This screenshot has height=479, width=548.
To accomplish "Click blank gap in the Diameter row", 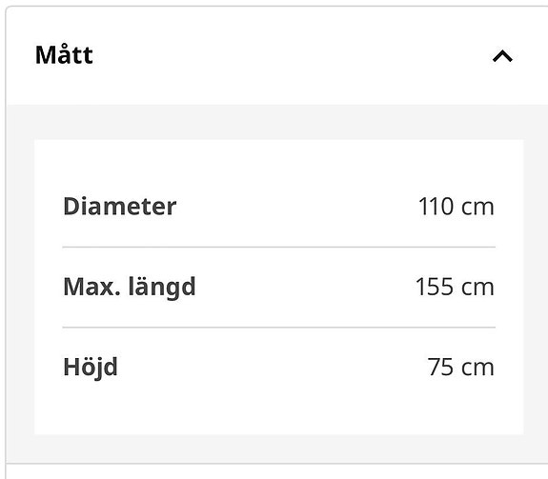I will pos(297,207).
